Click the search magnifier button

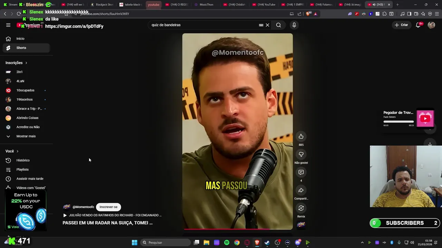coord(278,25)
